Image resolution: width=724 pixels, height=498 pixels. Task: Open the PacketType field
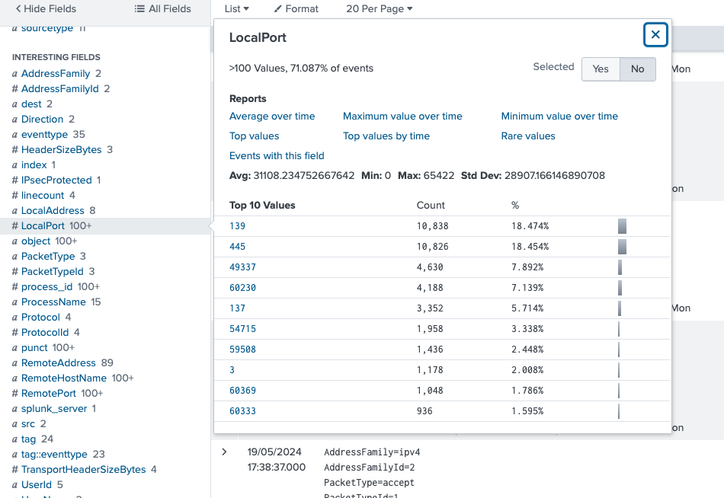tap(48, 256)
